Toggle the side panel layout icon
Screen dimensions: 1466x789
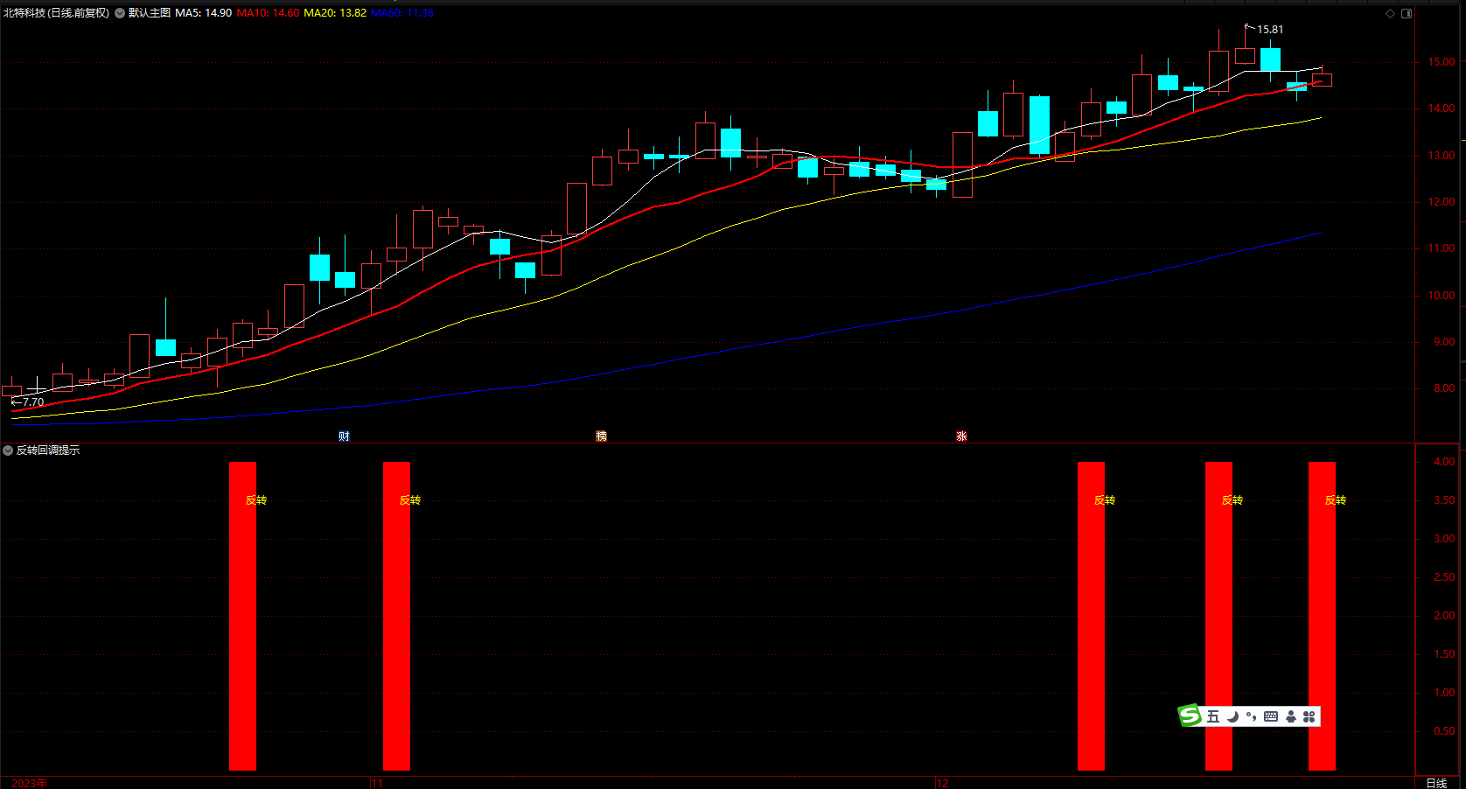point(1407,13)
